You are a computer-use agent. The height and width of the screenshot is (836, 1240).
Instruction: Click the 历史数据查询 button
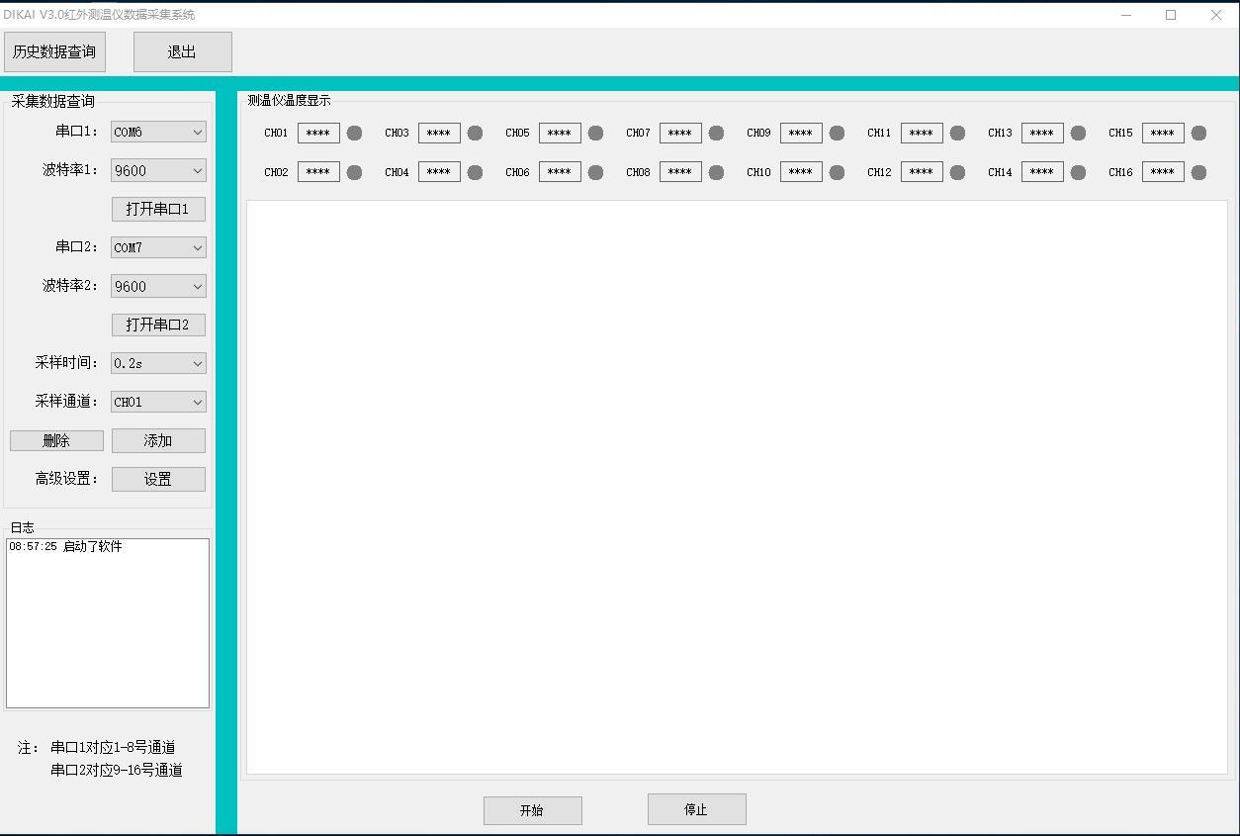pos(54,51)
